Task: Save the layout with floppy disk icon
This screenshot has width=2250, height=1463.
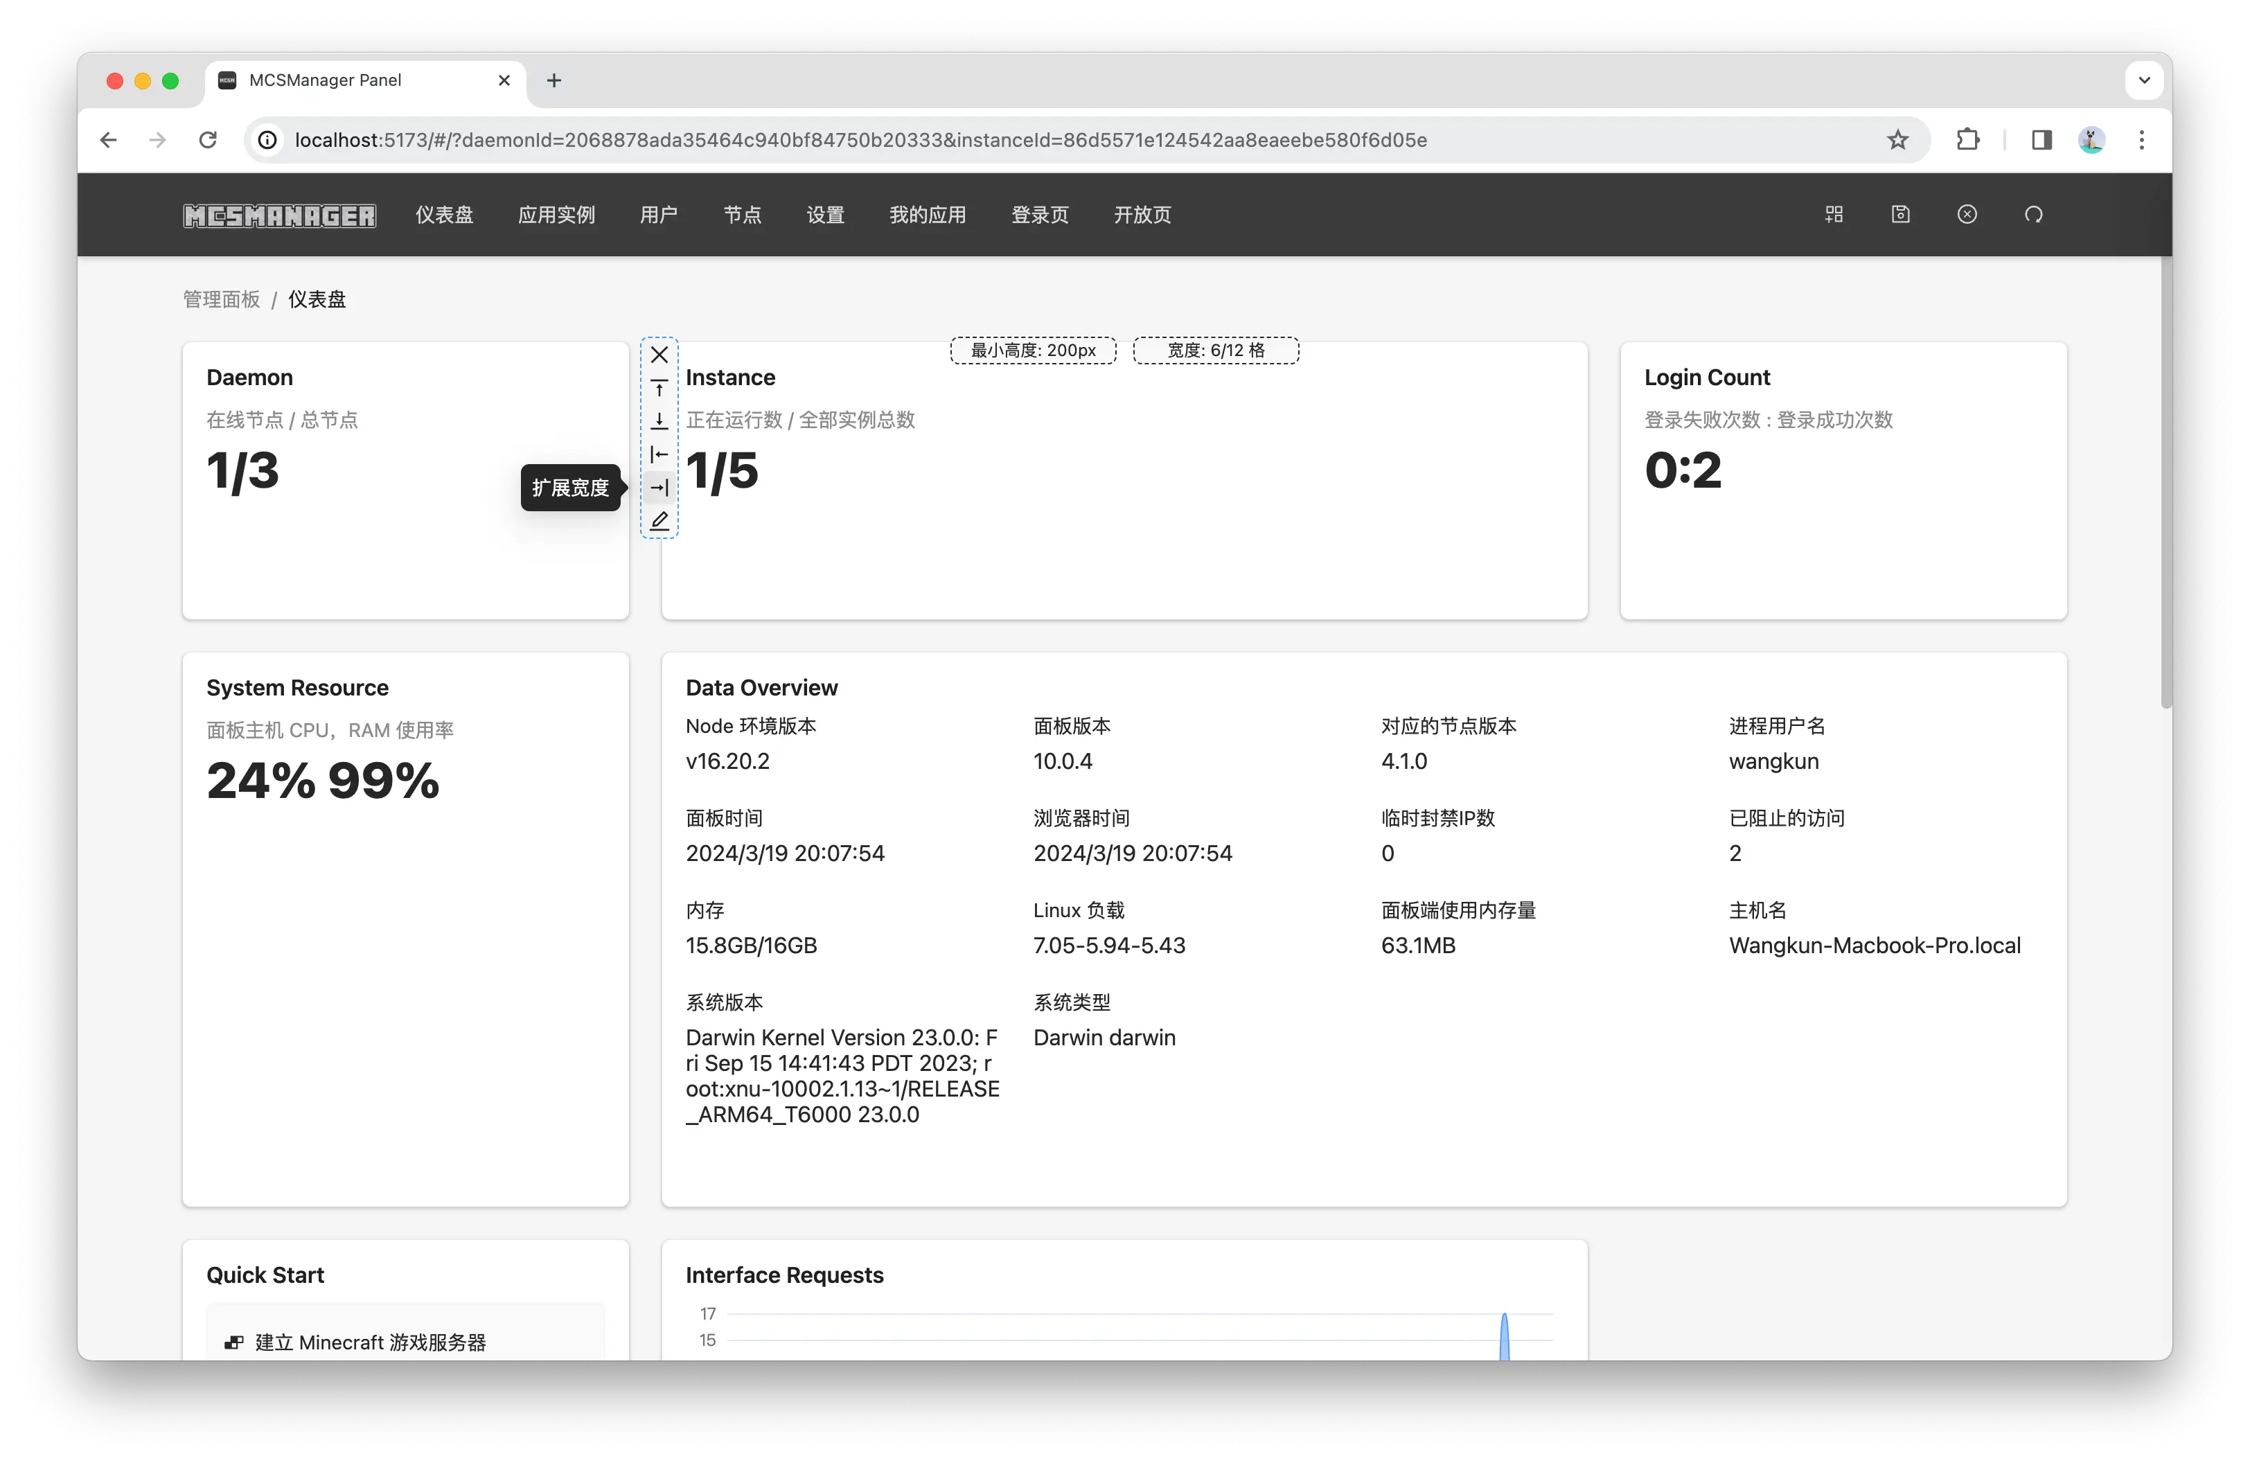Action: pyautogui.click(x=1900, y=215)
